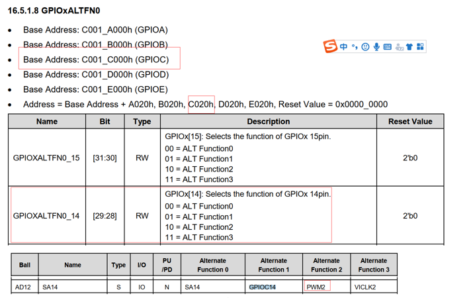Click '11 = ALT Function3' in GPIOx[15] row
471x298 pixels.
tap(199, 179)
